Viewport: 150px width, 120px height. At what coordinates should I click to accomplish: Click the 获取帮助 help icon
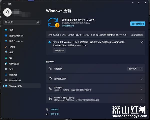47,110
